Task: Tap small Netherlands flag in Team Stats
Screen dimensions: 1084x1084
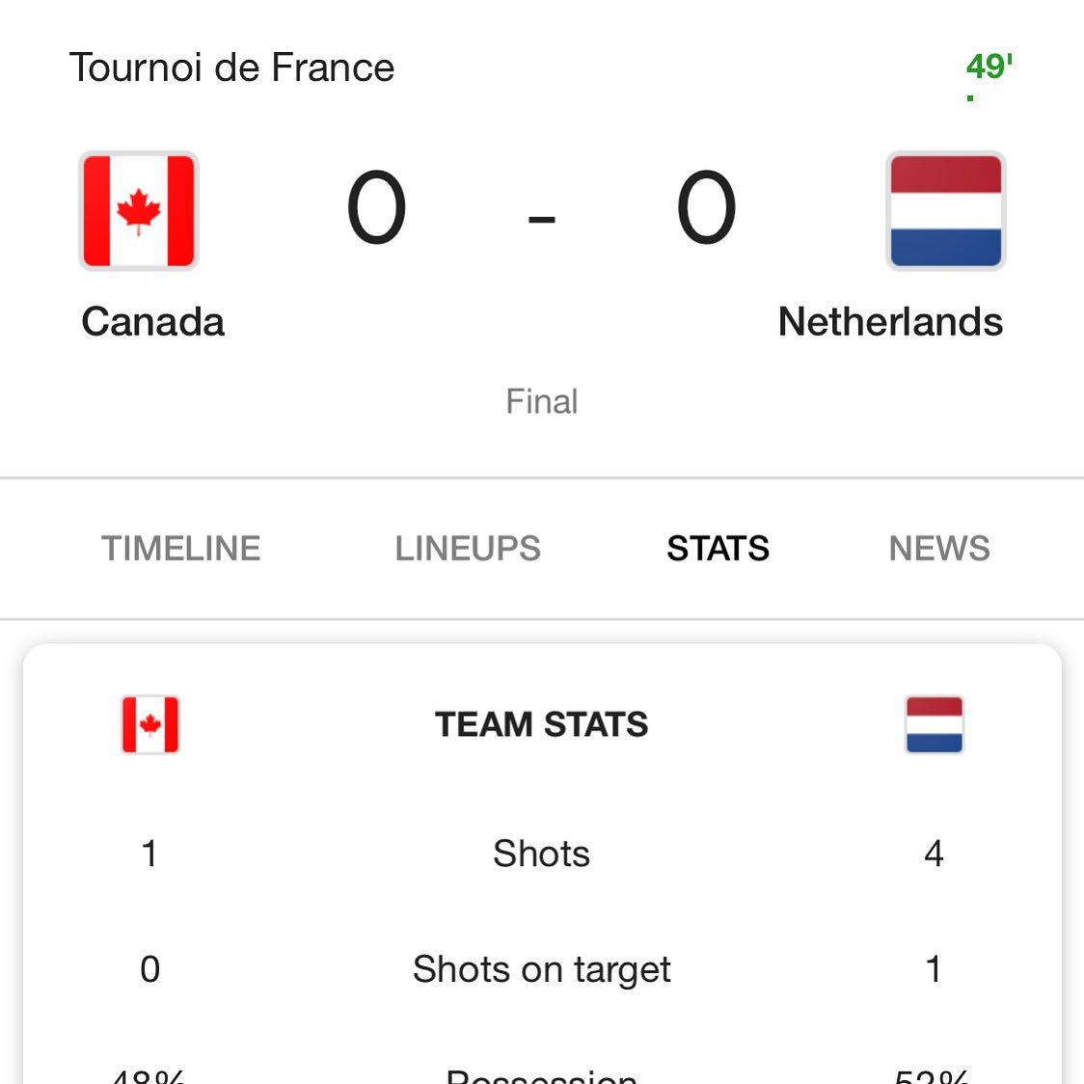Action: coord(934,724)
